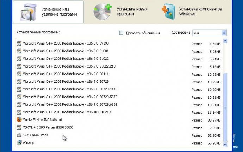243x152 pixels.
Task: Click the Mozilla Firefox icon
Action: [x=19, y=119]
